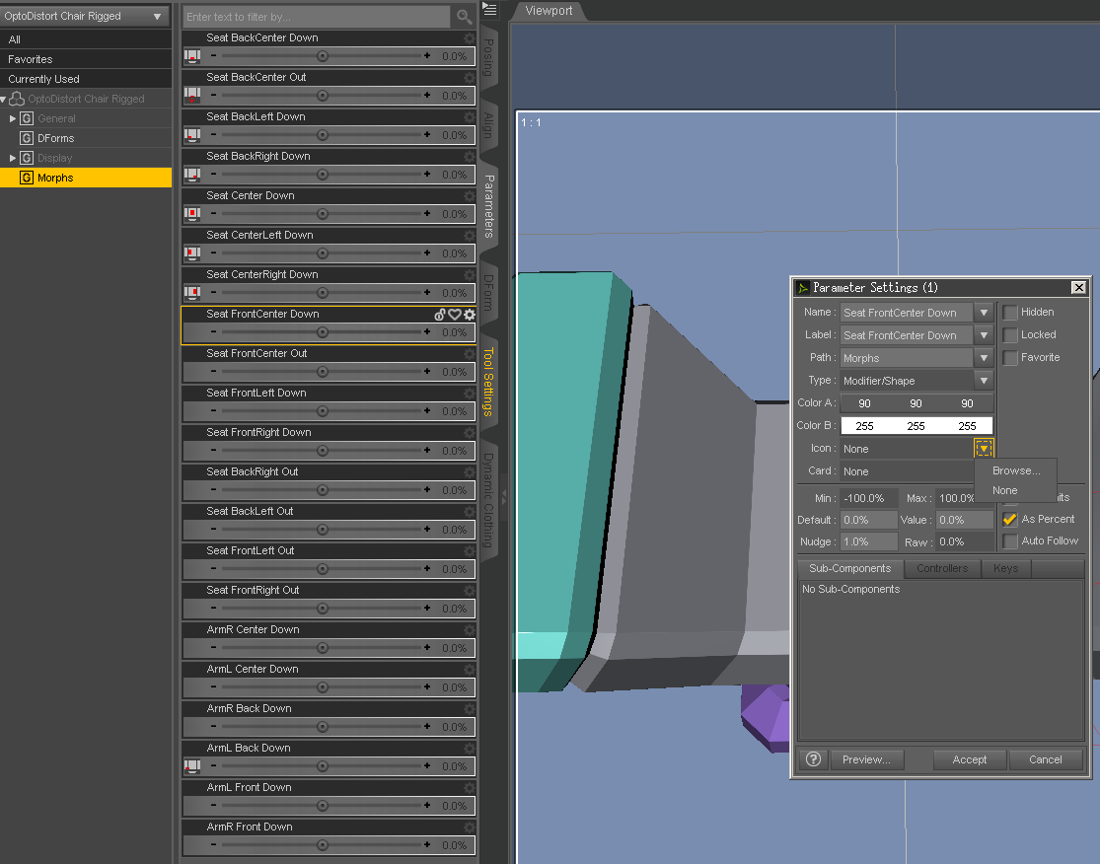Click the Nudge value field showing 1.0%
This screenshot has width=1100, height=864.
pos(868,541)
